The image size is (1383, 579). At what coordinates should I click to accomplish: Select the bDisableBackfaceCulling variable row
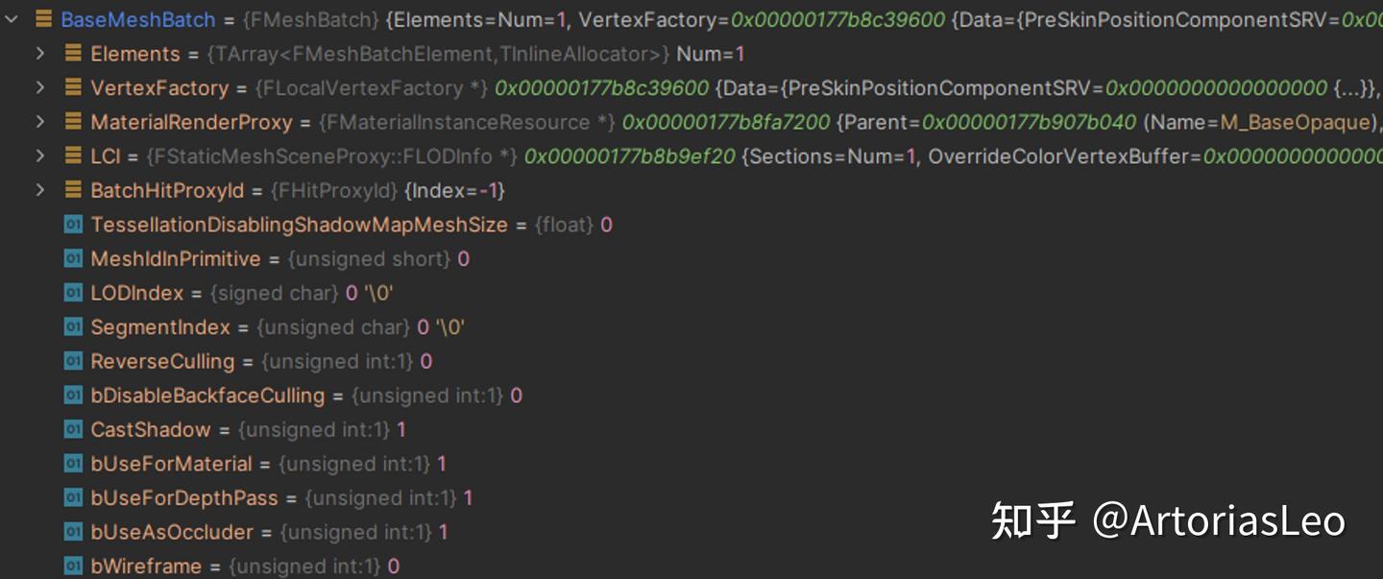[207, 396]
